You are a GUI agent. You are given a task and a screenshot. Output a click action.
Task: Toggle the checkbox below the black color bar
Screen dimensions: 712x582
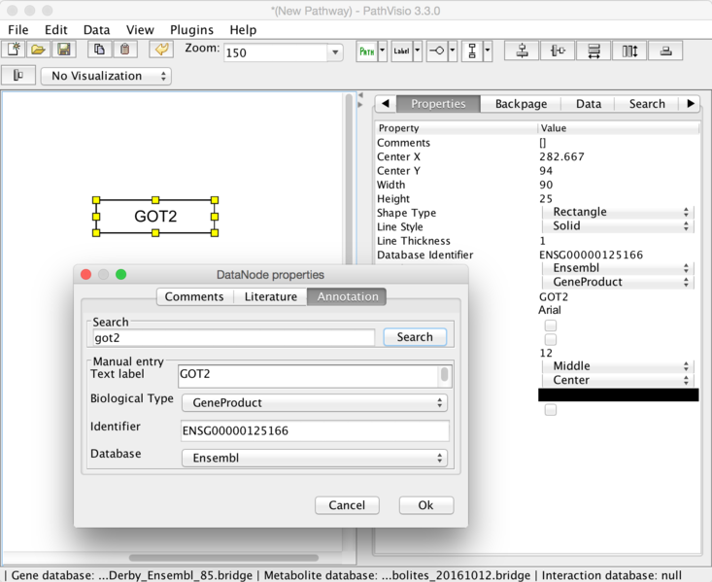(551, 410)
